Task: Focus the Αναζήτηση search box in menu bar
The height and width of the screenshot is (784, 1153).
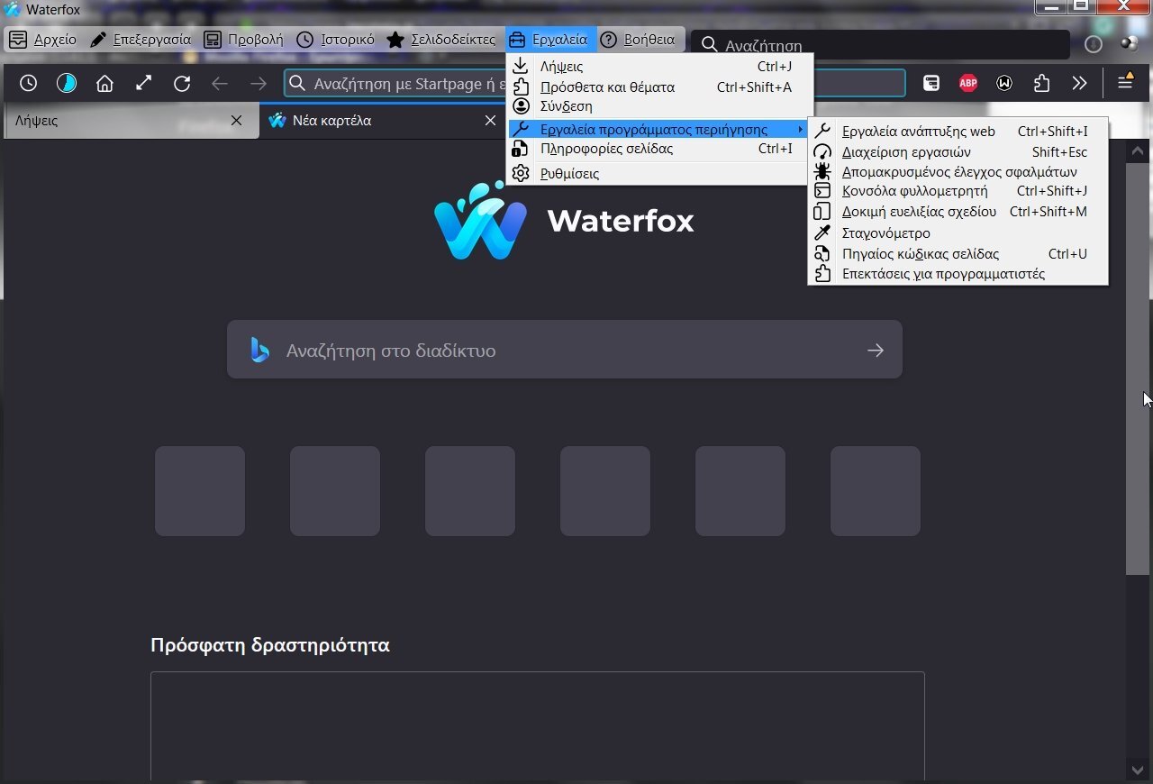Action: click(880, 44)
